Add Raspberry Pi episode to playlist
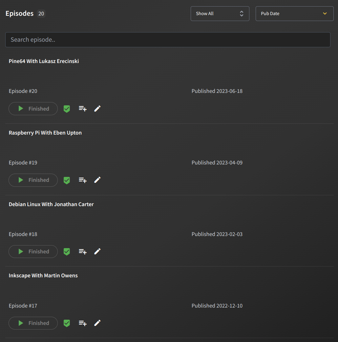This screenshot has width=338, height=342. (x=83, y=180)
